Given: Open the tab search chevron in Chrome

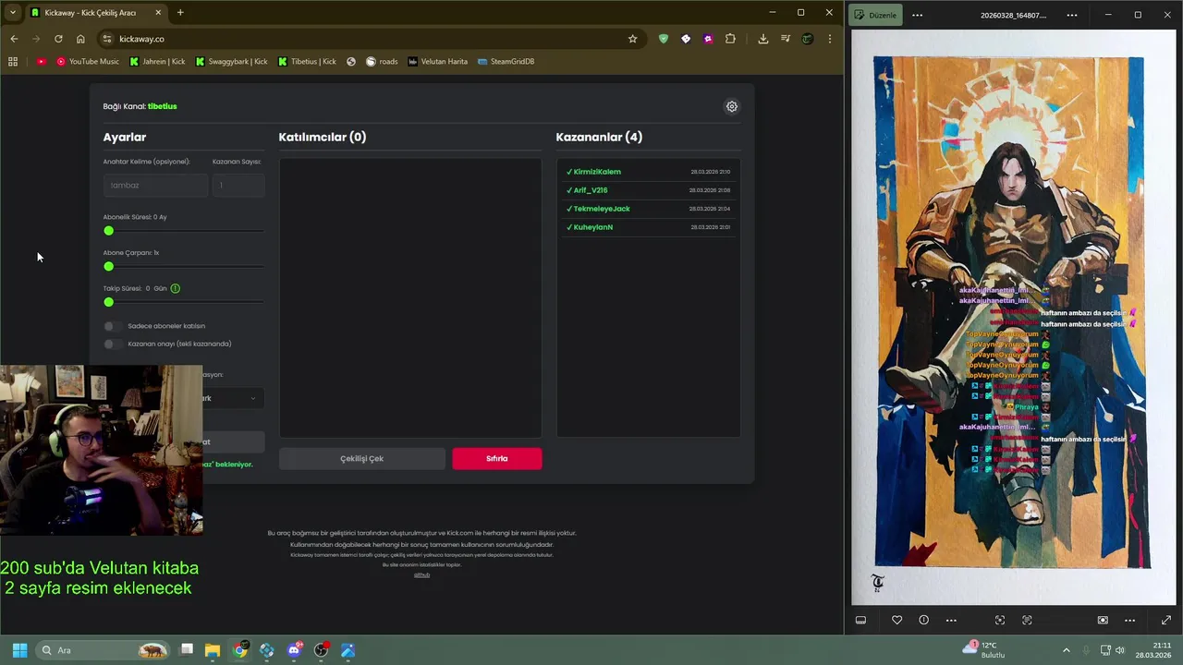Looking at the screenshot, I should point(13,13).
